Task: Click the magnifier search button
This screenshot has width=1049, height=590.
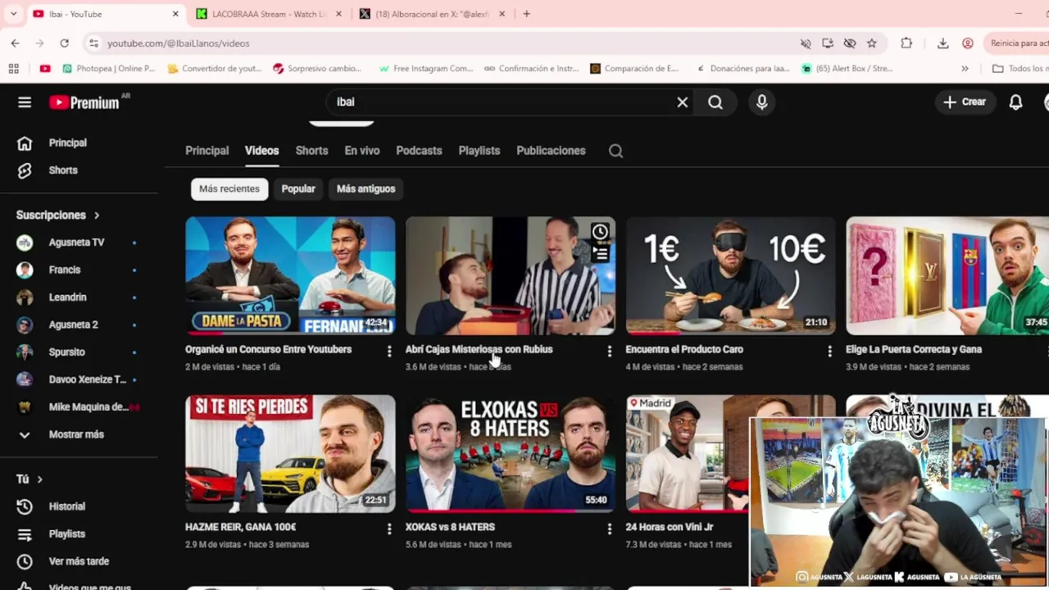Action: (715, 102)
